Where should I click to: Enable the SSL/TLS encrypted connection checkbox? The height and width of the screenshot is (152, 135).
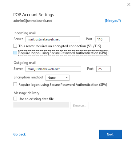coord(15,46)
